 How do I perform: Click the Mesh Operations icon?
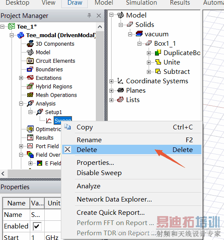point(30,95)
